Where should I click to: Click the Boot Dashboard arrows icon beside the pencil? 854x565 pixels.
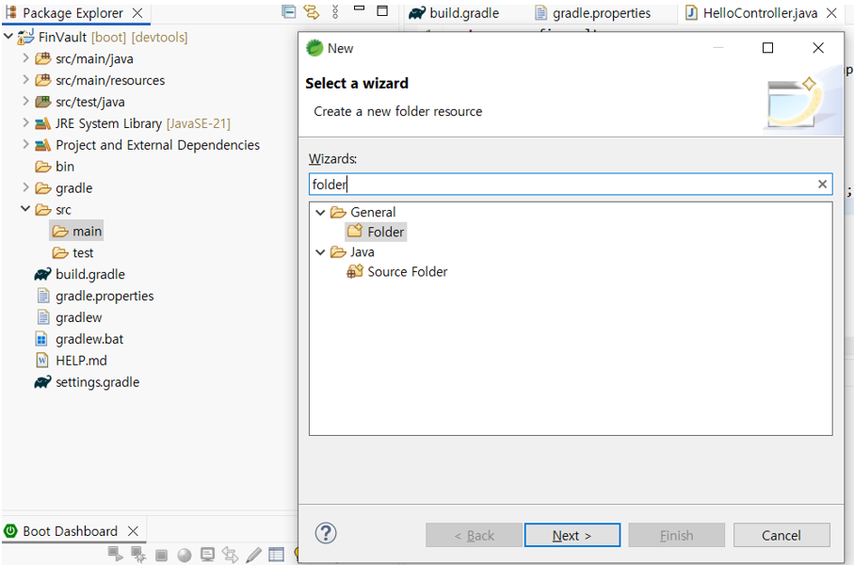click(x=230, y=555)
